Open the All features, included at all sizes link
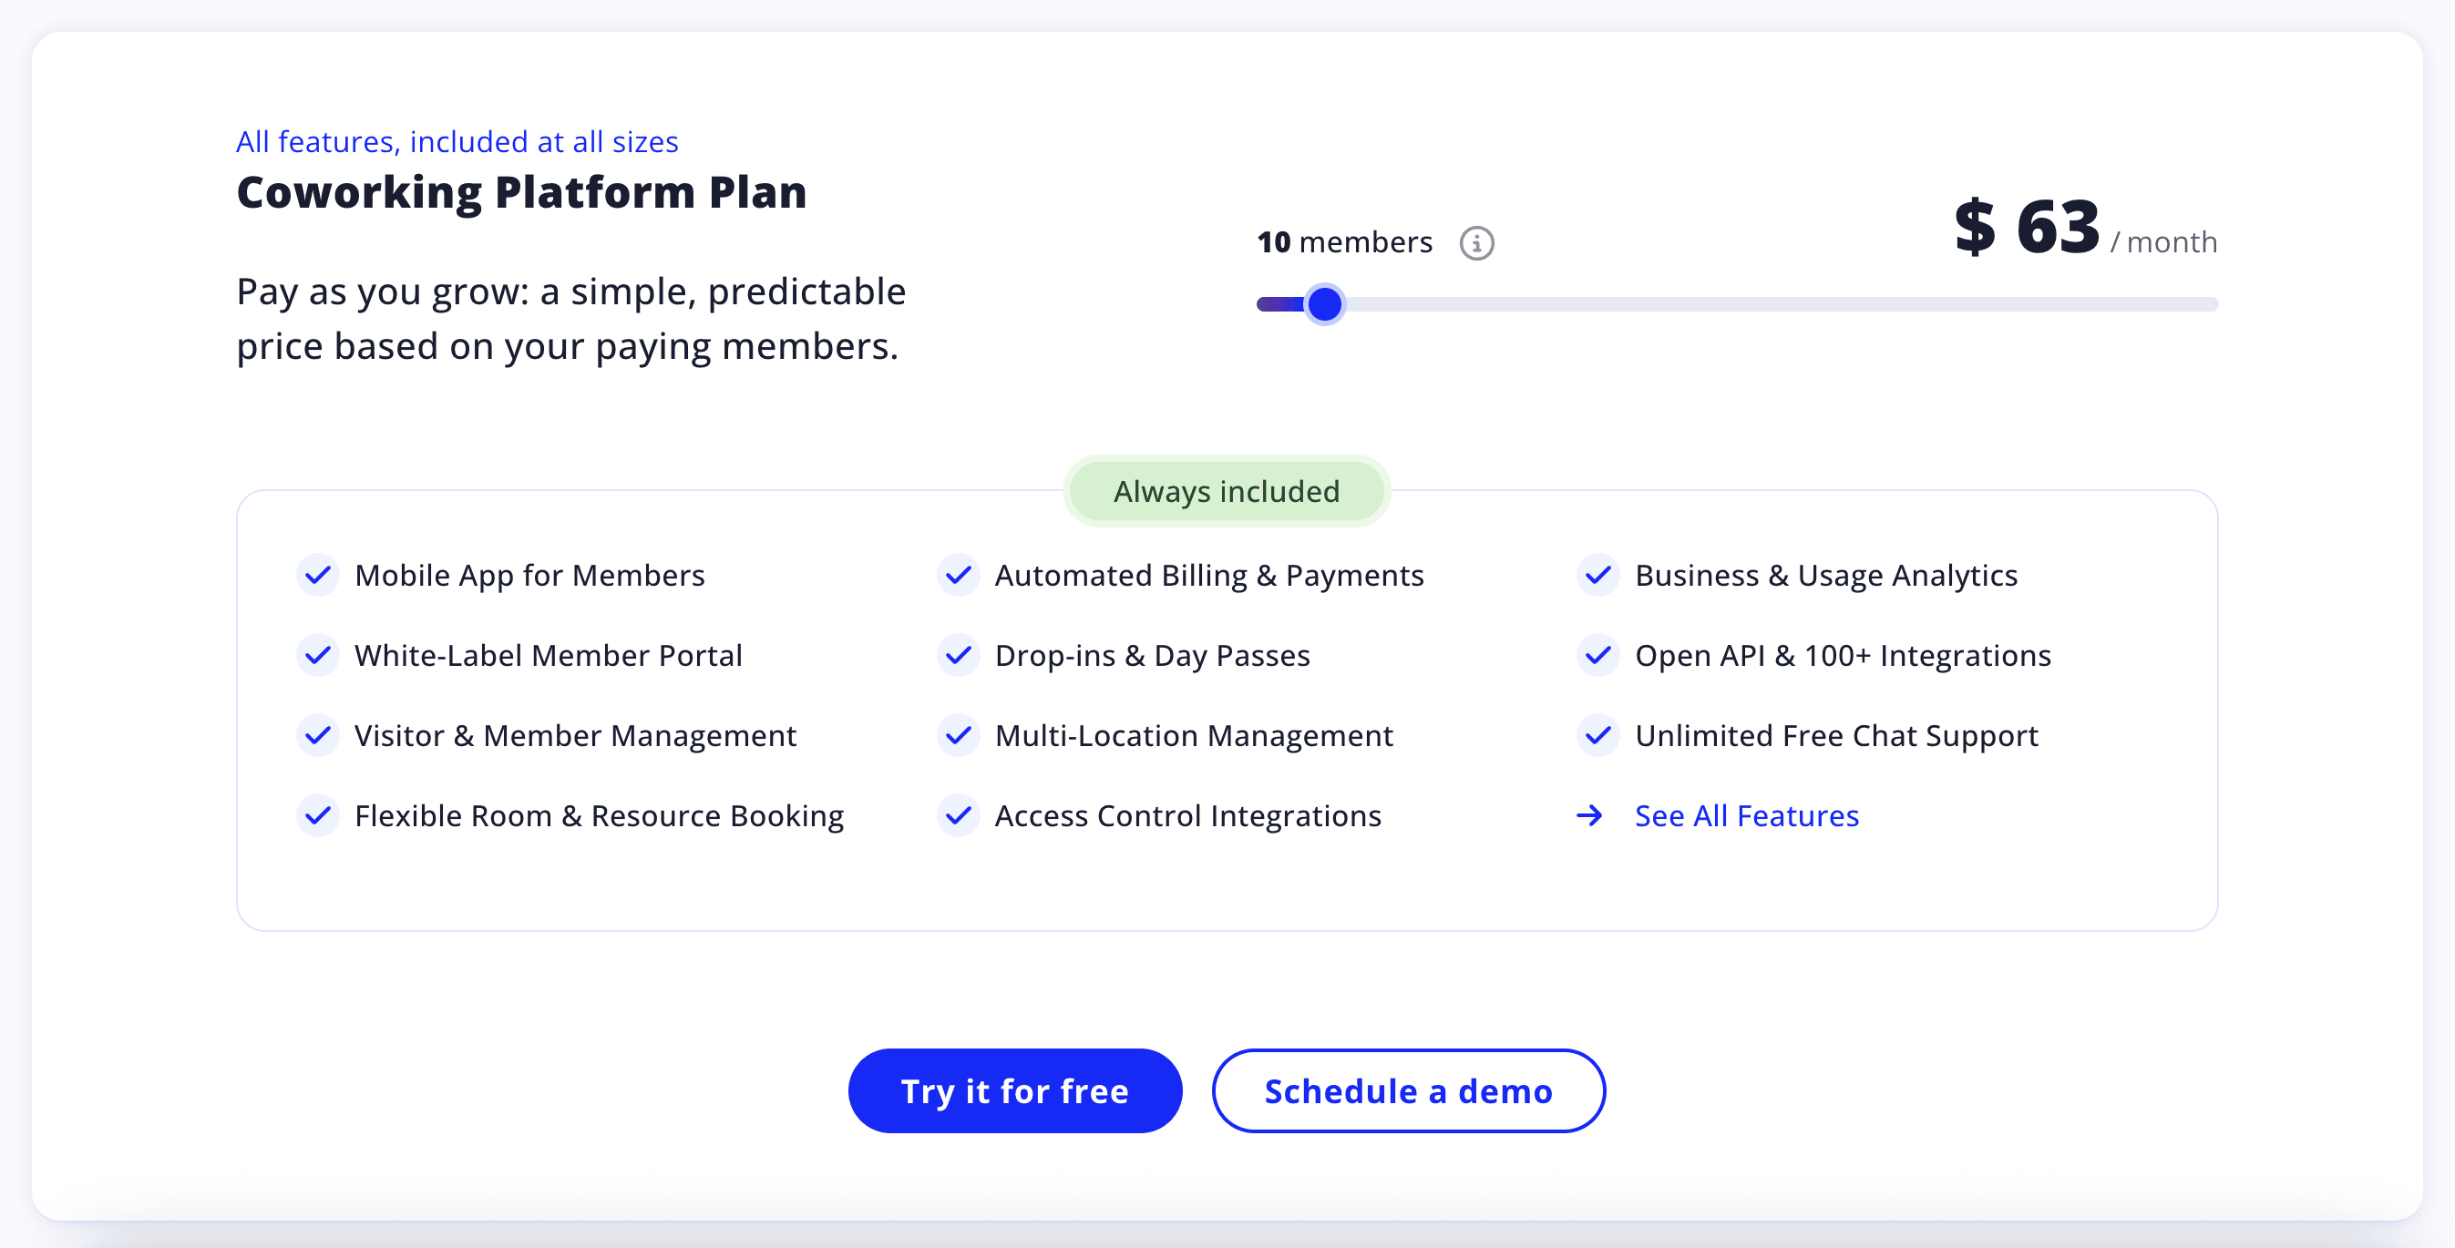This screenshot has width=2455, height=1248. pos(457,141)
